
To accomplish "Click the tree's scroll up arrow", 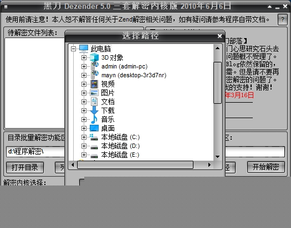I will pyautogui.click(x=217, y=49).
